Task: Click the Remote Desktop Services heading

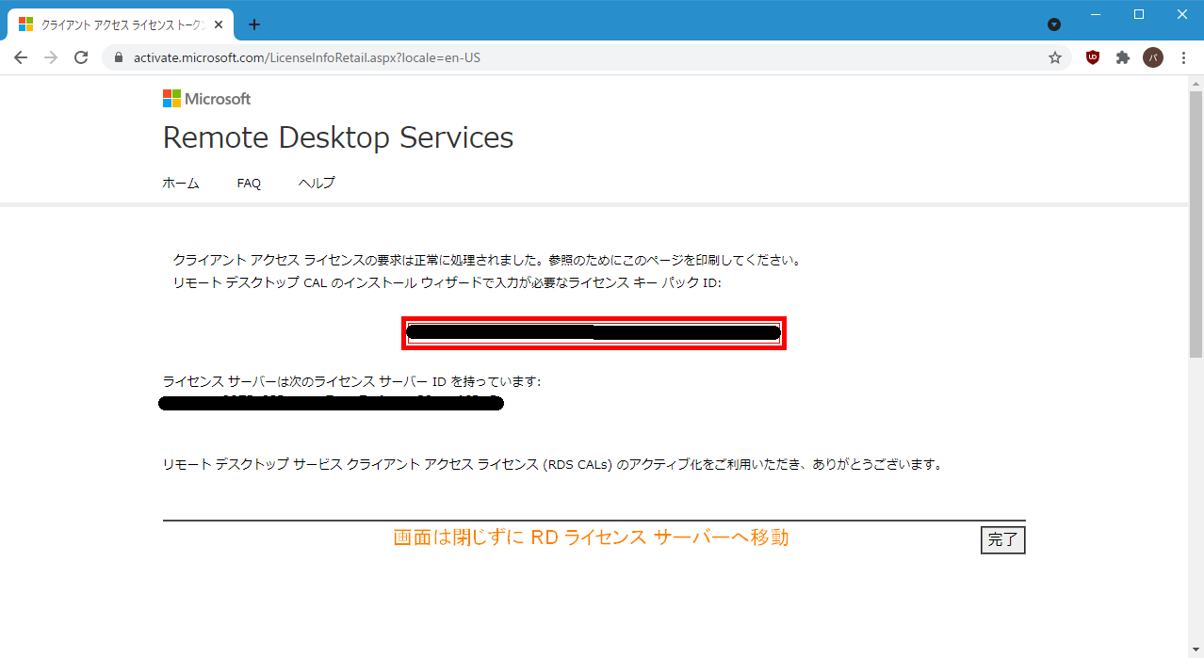Action: 338,137
